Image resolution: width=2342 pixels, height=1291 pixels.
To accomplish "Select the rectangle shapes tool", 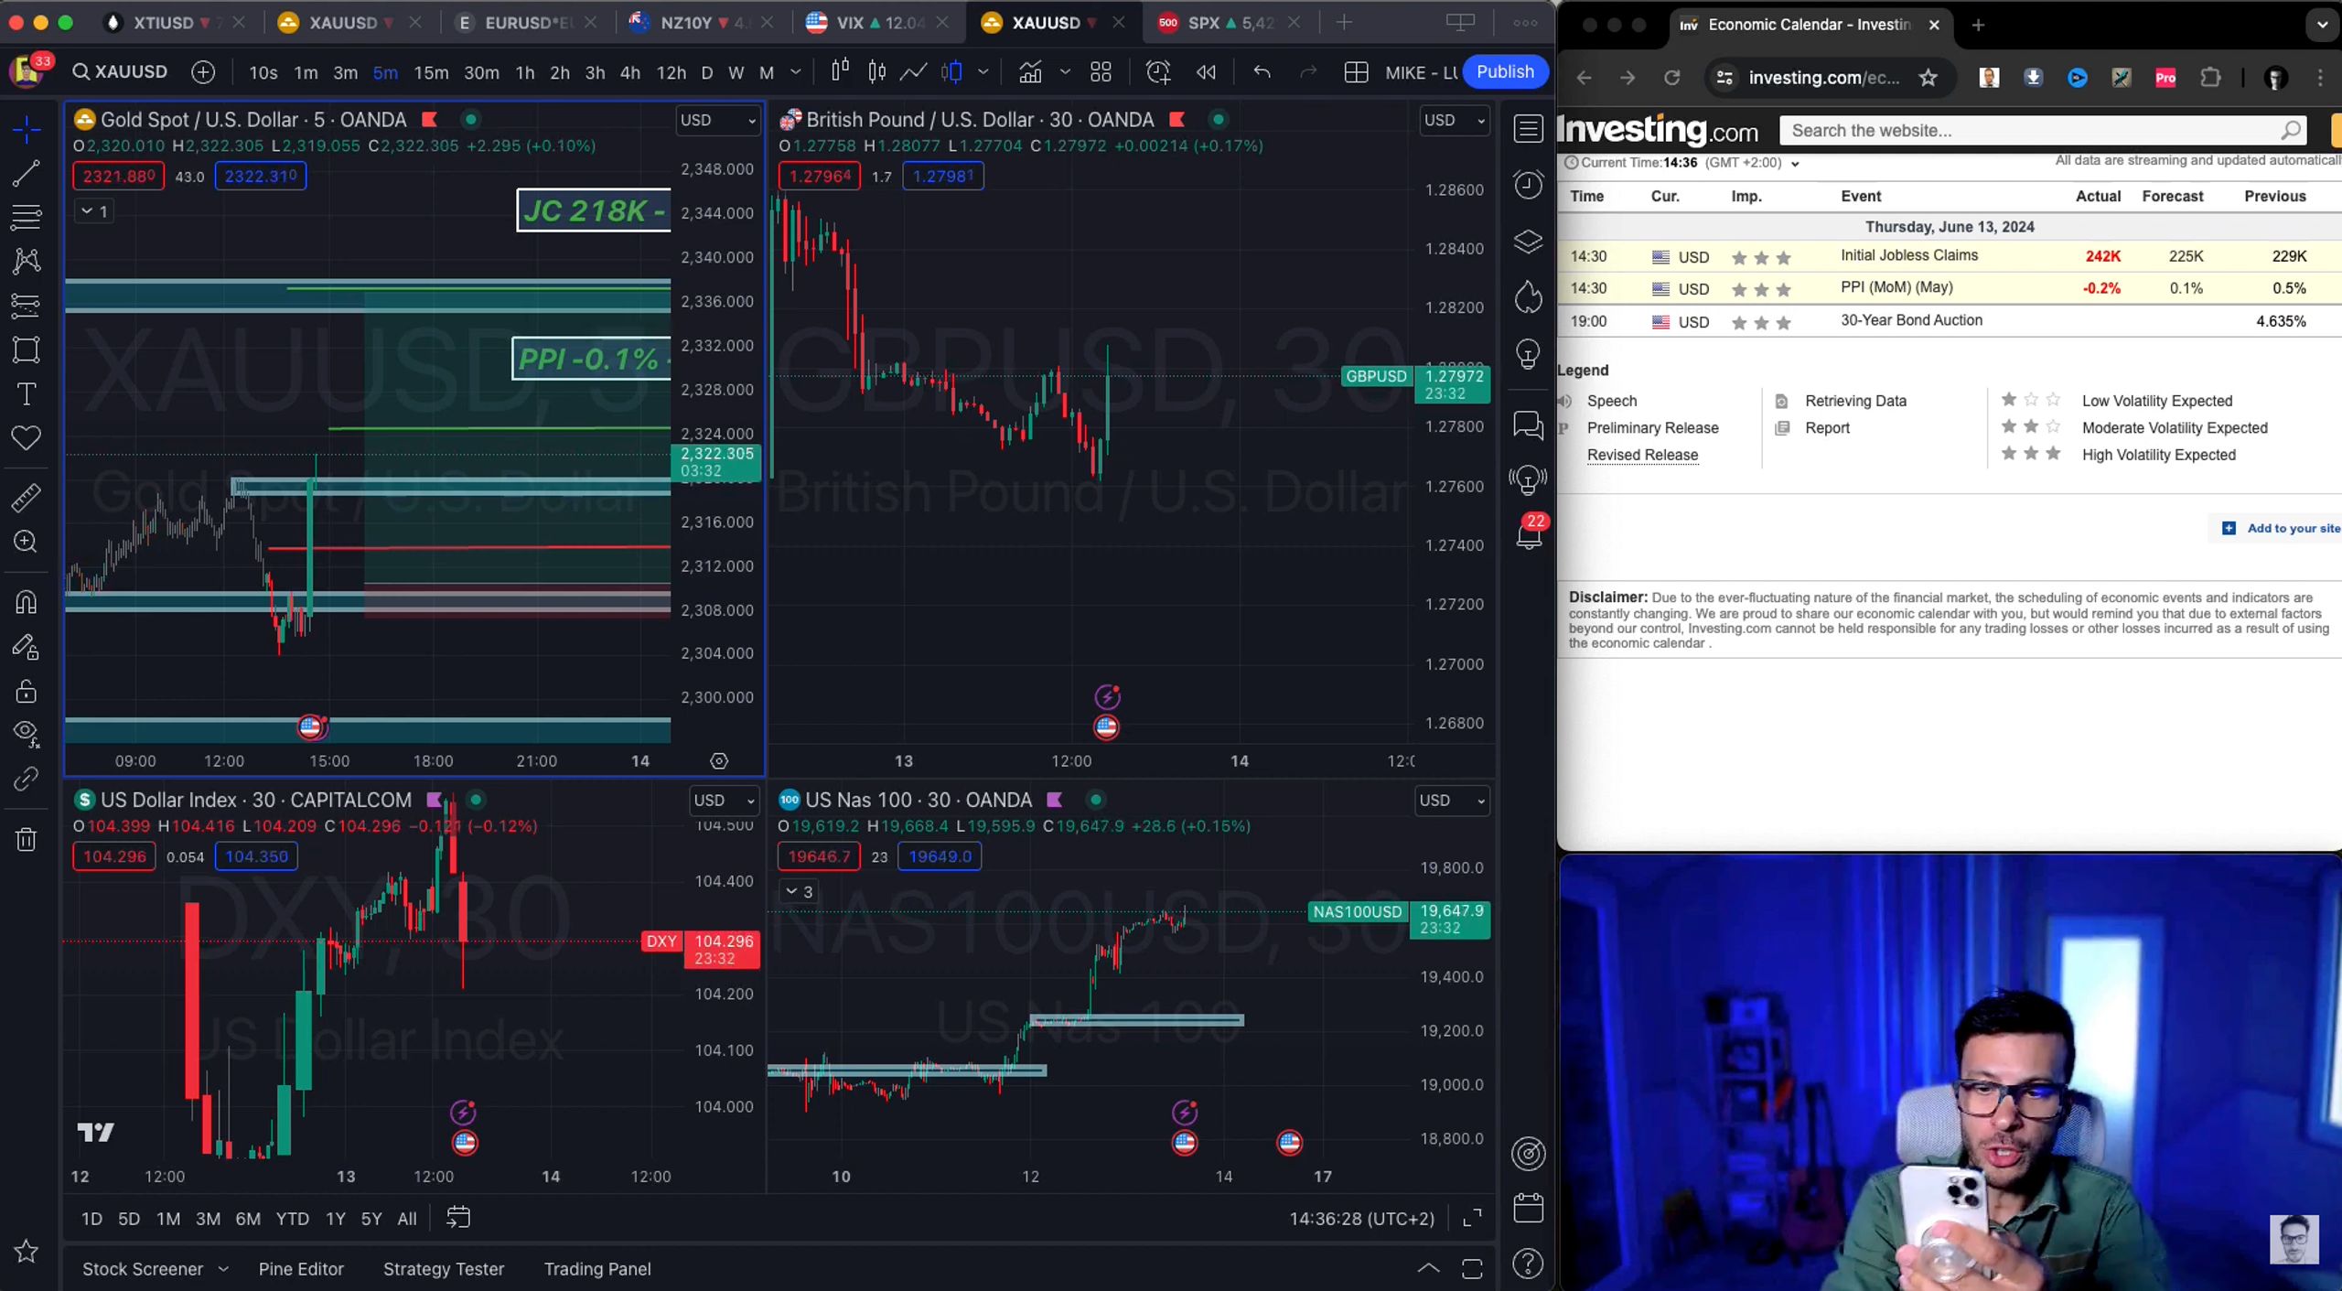I will coord(27,350).
